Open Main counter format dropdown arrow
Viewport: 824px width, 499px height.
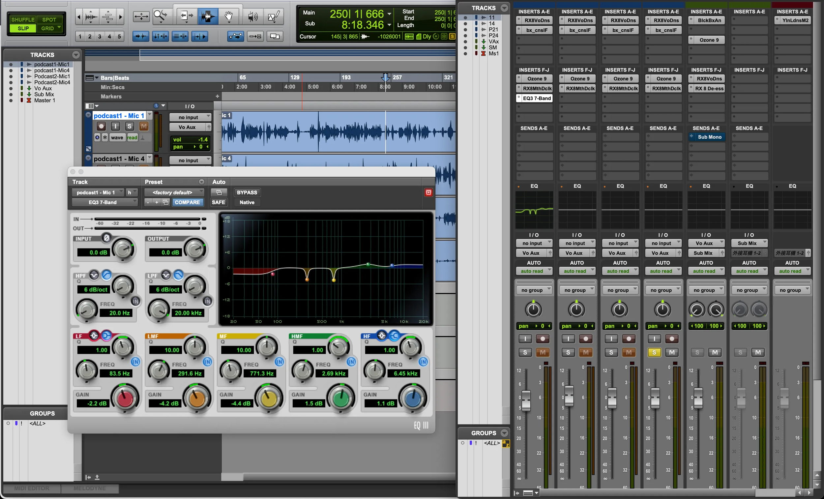pos(389,14)
